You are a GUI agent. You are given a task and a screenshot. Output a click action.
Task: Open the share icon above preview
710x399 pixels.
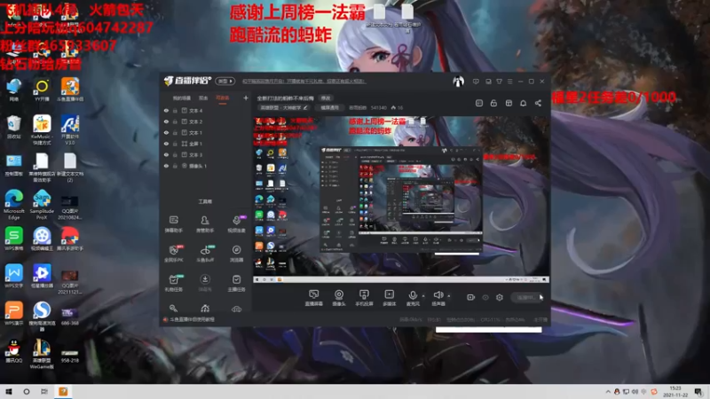(538, 103)
